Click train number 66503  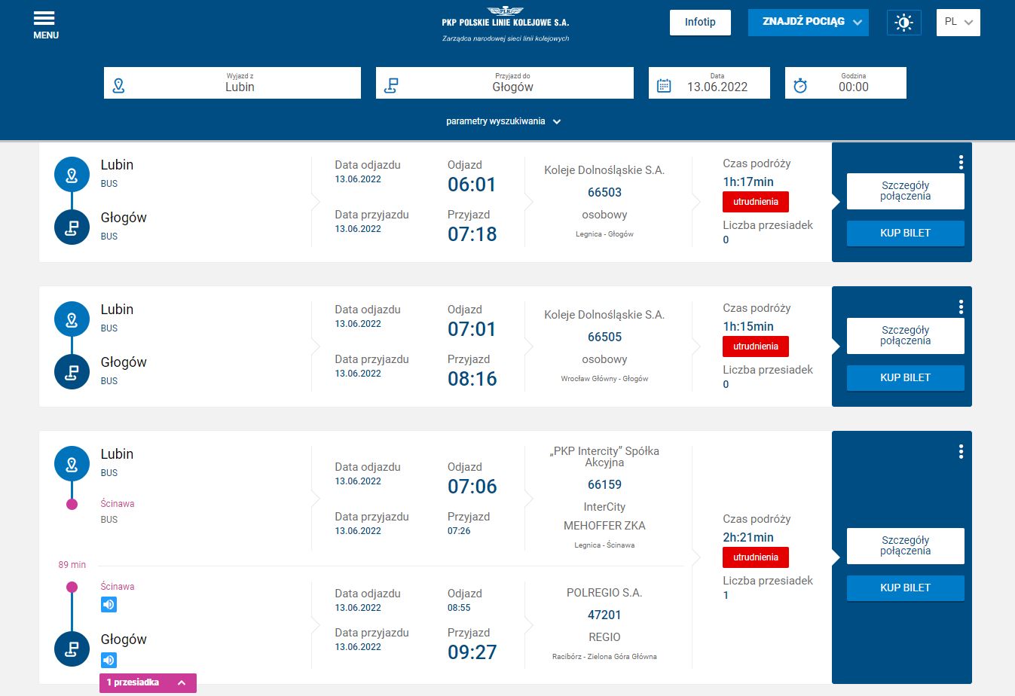604,192
